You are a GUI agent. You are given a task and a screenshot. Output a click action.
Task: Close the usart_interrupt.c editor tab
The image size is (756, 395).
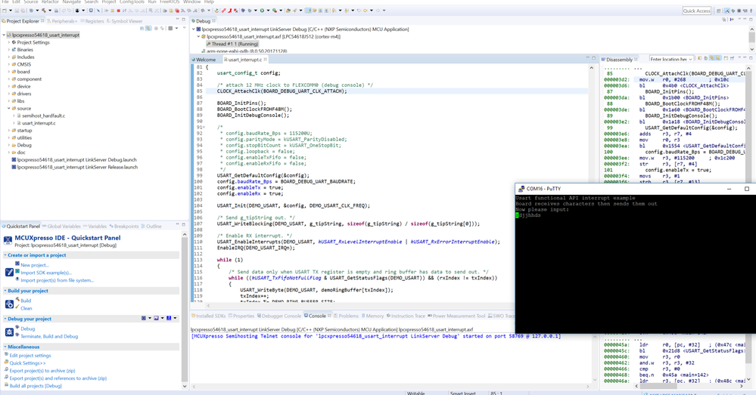point(265,60)
